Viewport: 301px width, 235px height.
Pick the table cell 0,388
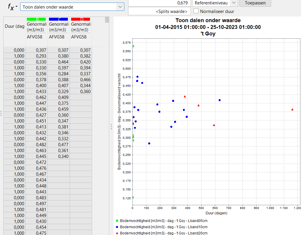(x=58, y=79)
